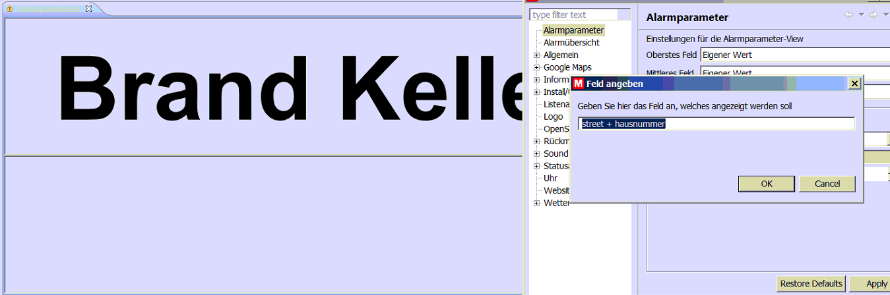Viewport: 890px width, 295px height.
Task: Confirm the field dialog with OK
Action: coord(766,184)
